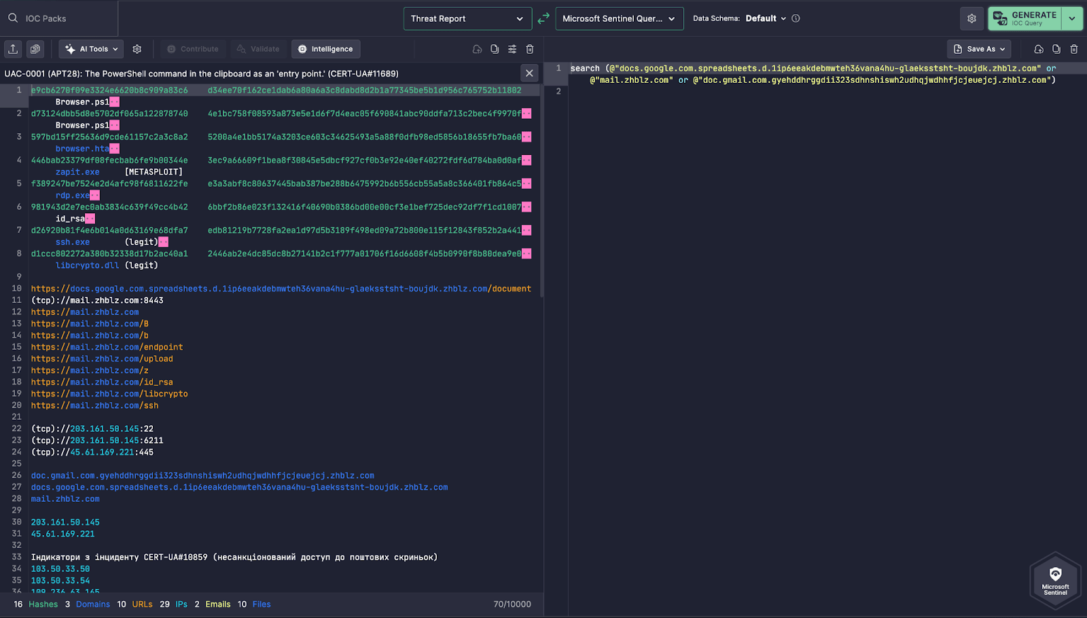Image resolution: width=1087 pixels, height=618 pixels.
Task: Click trash icon in left editor toolbar
Action: (x=530, y=49)
